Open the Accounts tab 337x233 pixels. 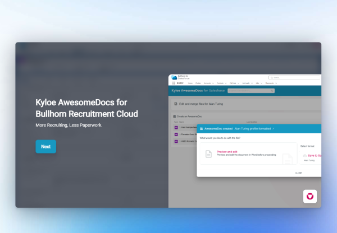point(207,83)
